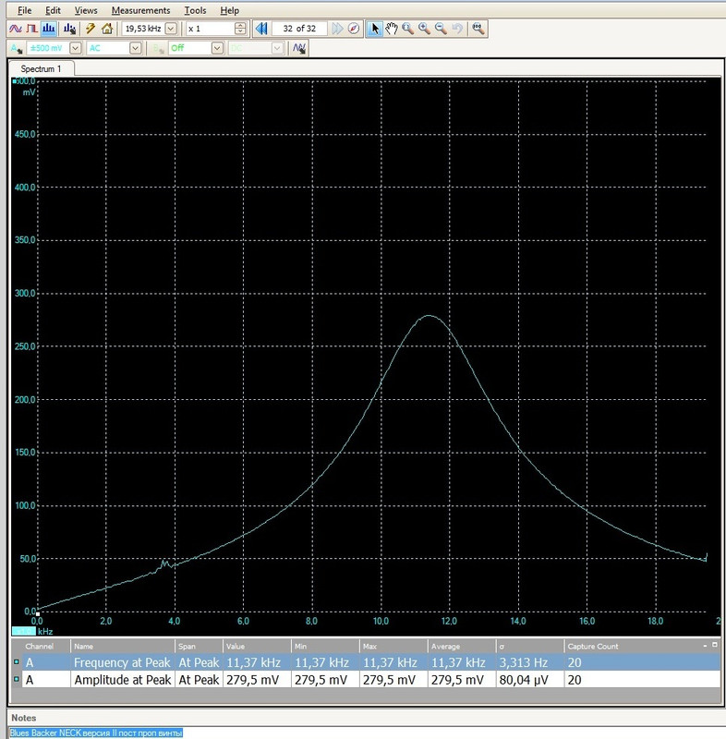Go to first waveform buffer

click(261, 29)
